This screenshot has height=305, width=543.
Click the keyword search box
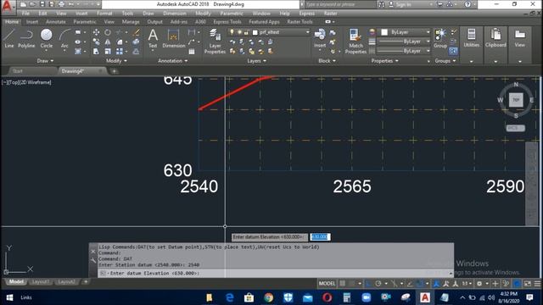[x=340, y=4]
